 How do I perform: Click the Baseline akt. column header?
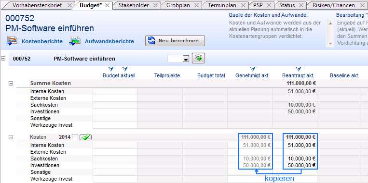coord(344,76)
